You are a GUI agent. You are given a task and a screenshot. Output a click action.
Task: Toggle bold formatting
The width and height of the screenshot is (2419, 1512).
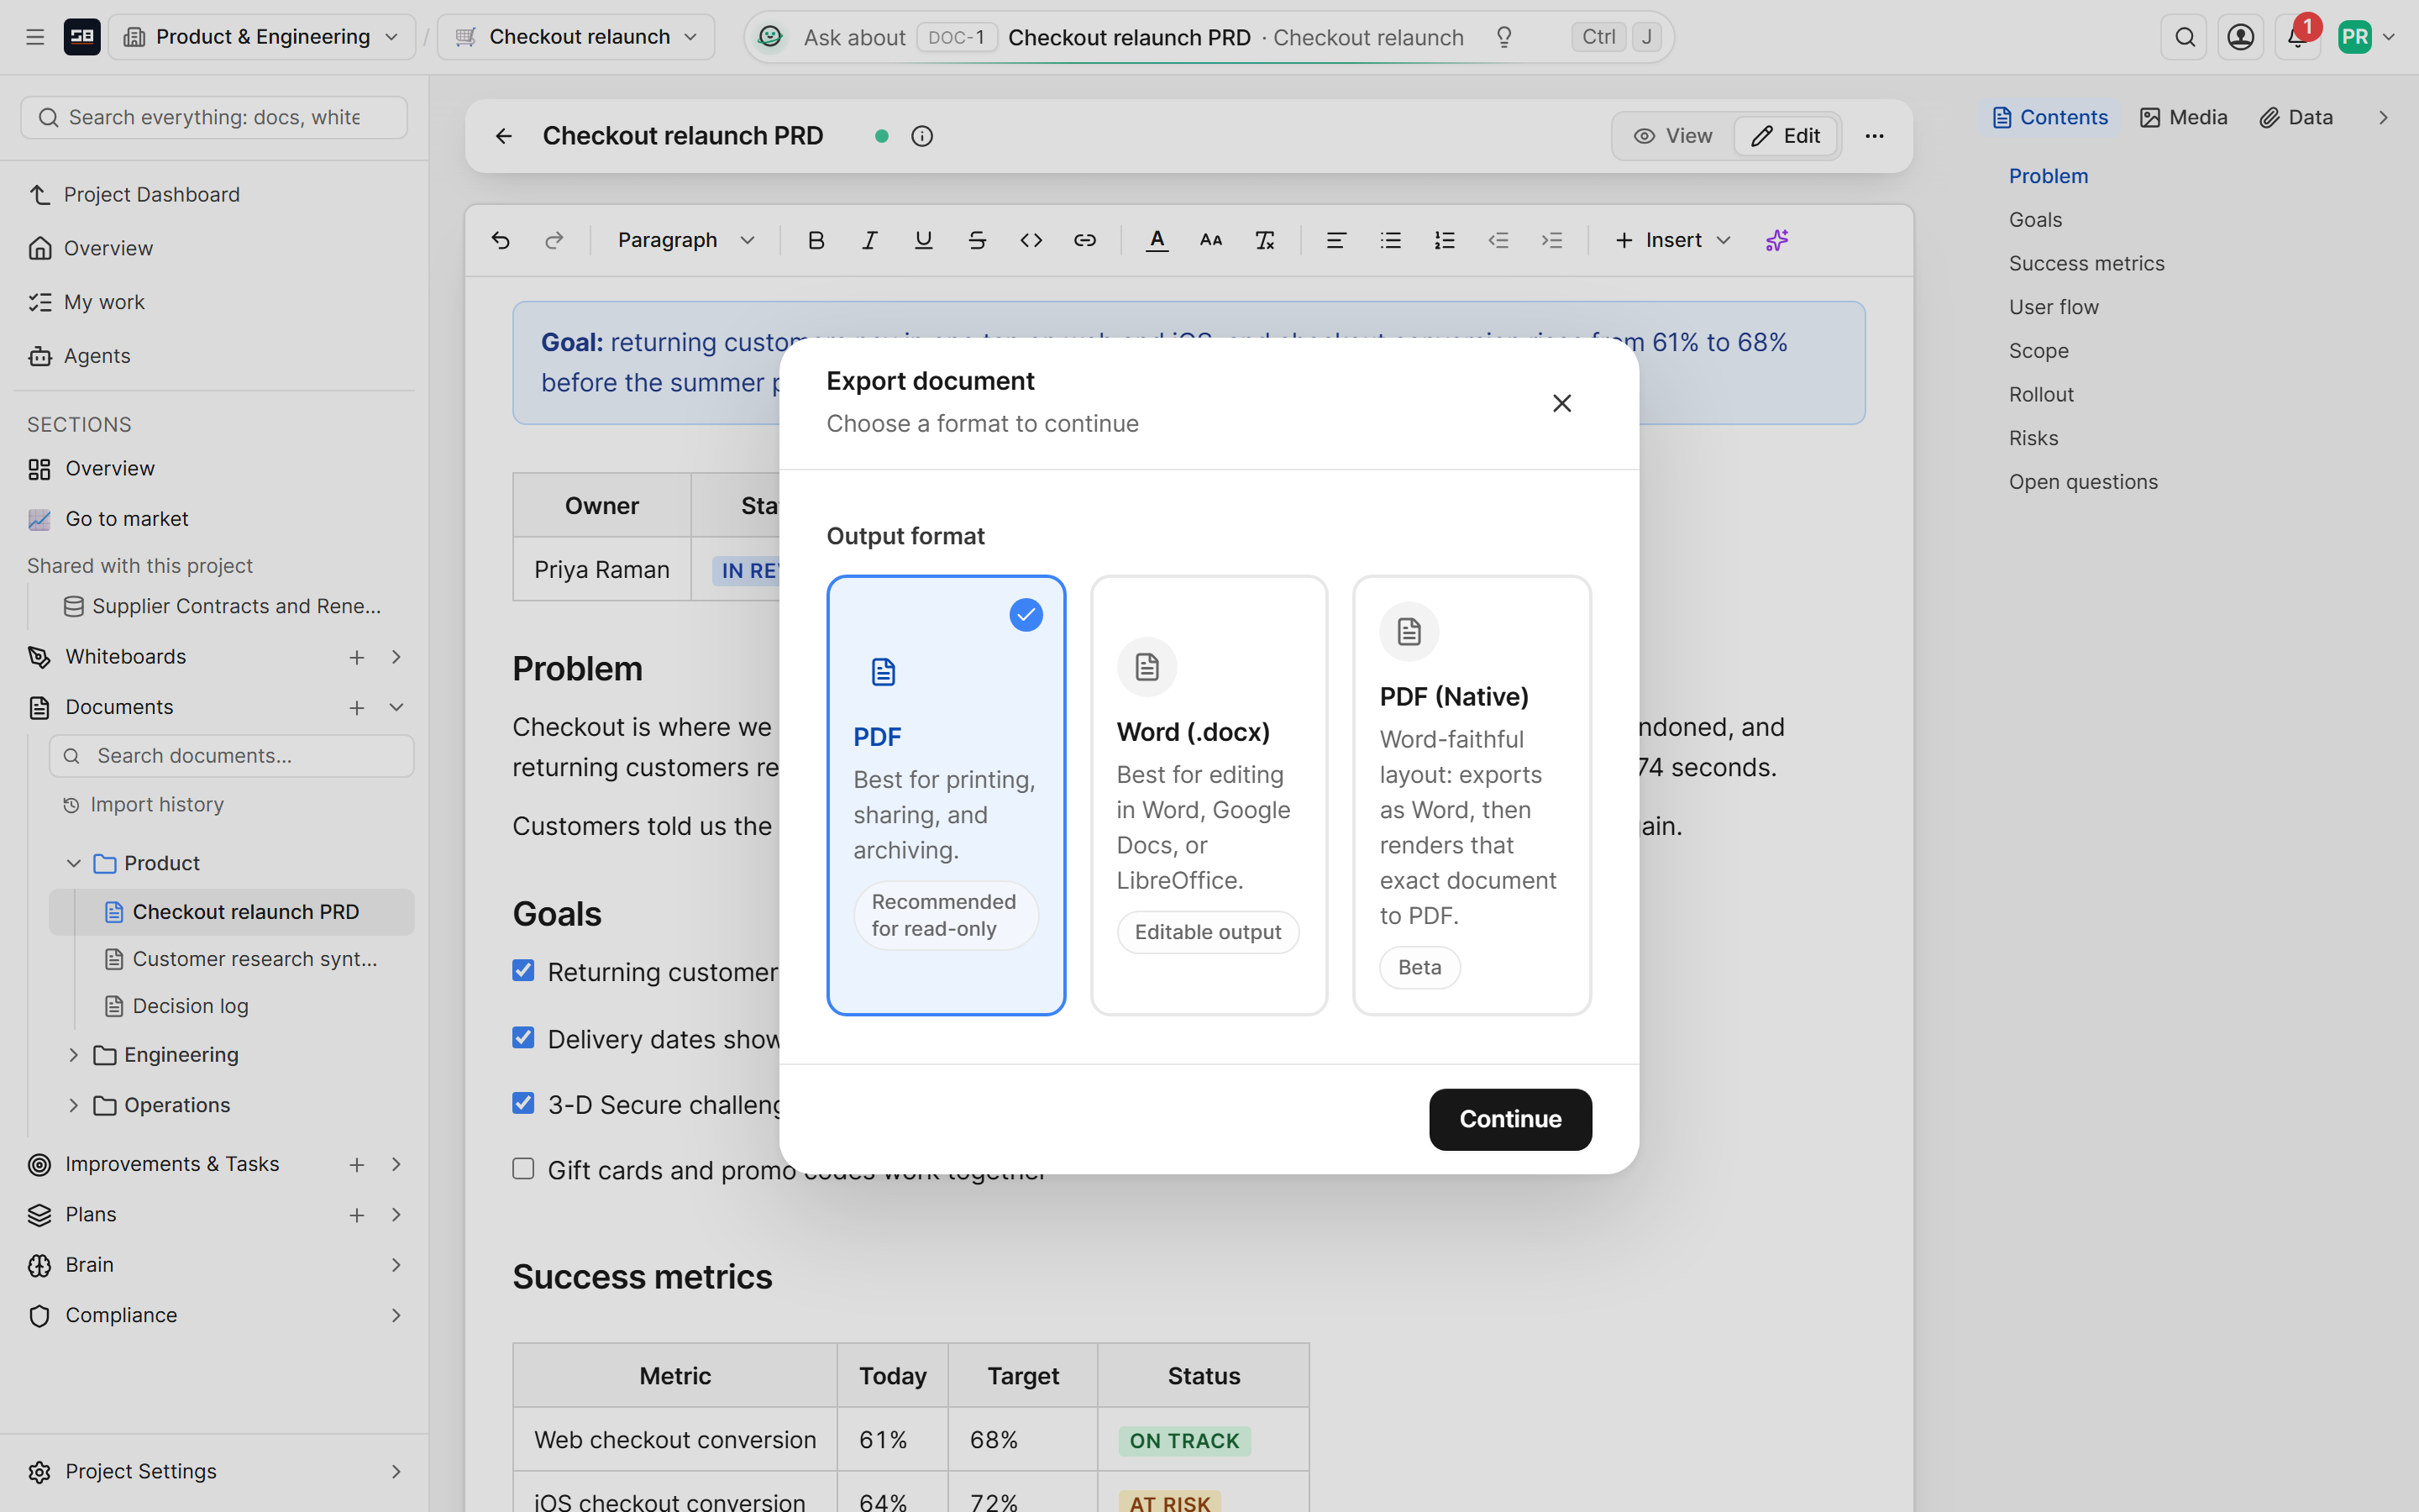pyautogui.click(x=816, y=240)
